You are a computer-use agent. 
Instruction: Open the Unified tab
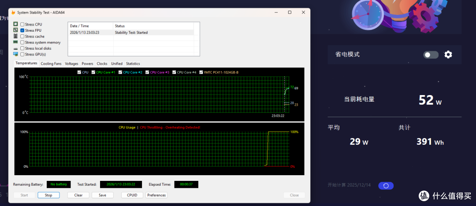[x=117, y=64]
